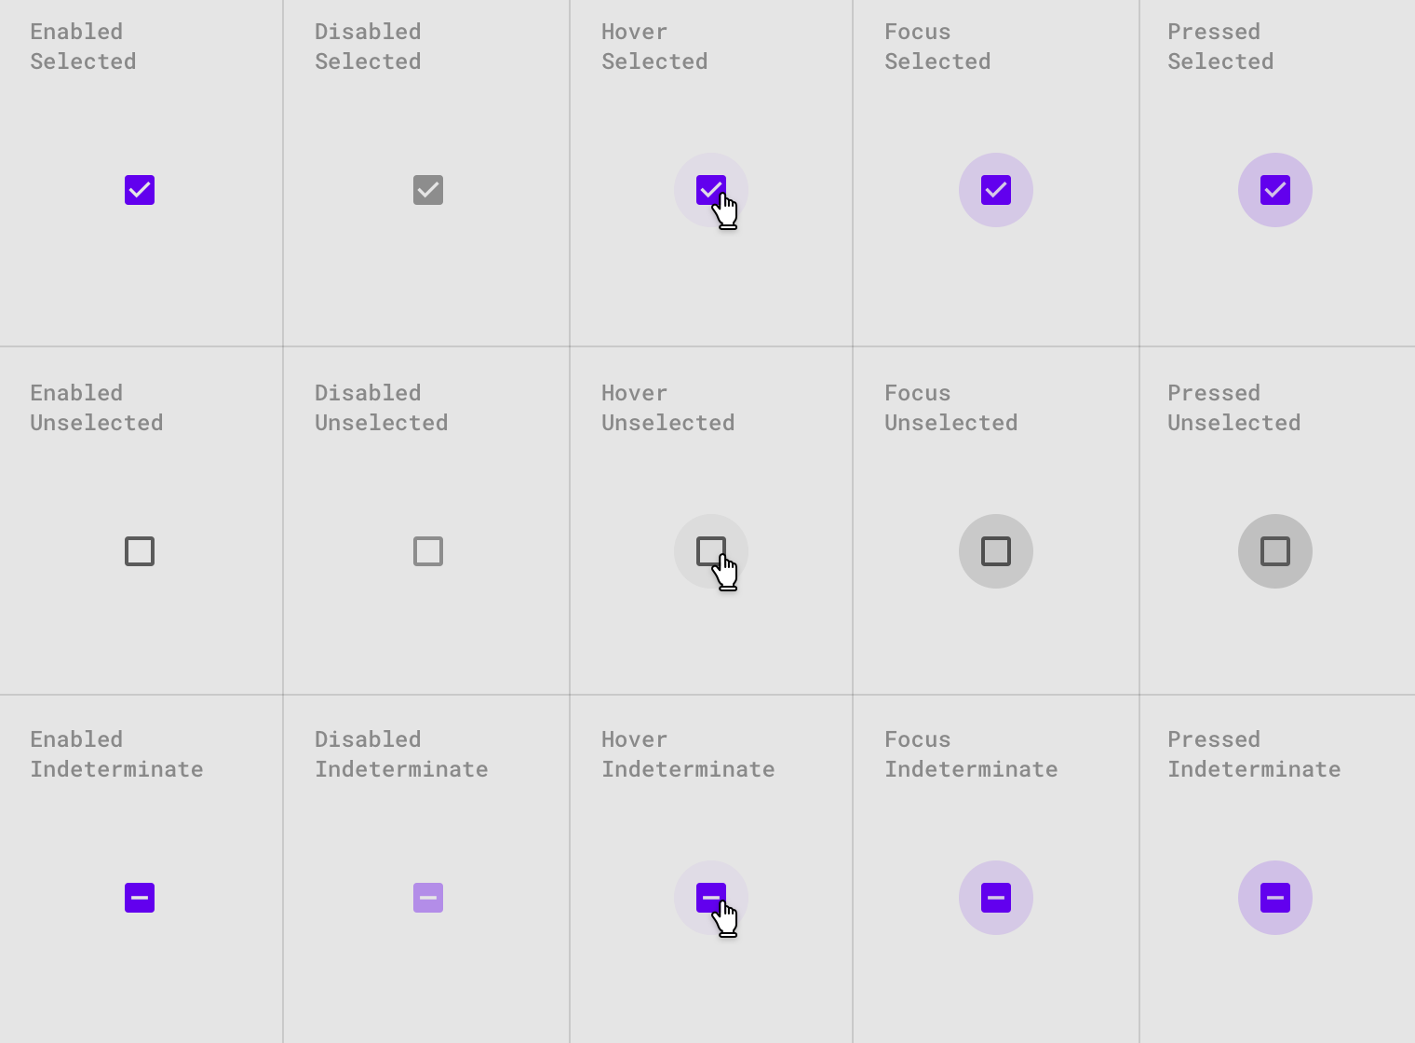Toggle the Pressed Indeterminate checkbox

coord(1274,898)
